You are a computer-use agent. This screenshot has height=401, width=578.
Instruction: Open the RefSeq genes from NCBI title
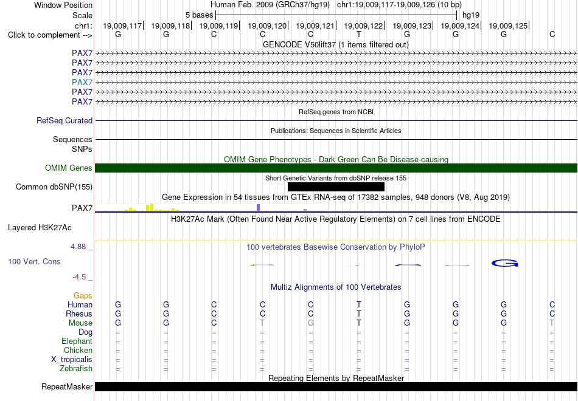tap(336, 112)
